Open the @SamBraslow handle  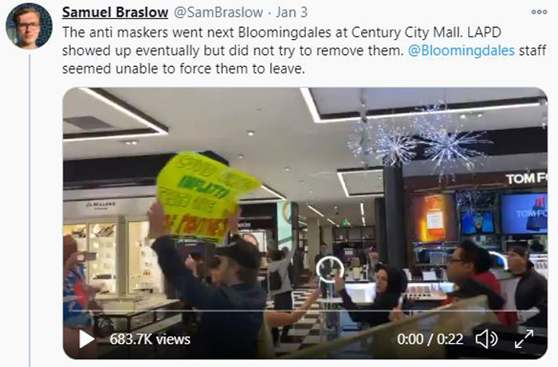click(218, 12)
